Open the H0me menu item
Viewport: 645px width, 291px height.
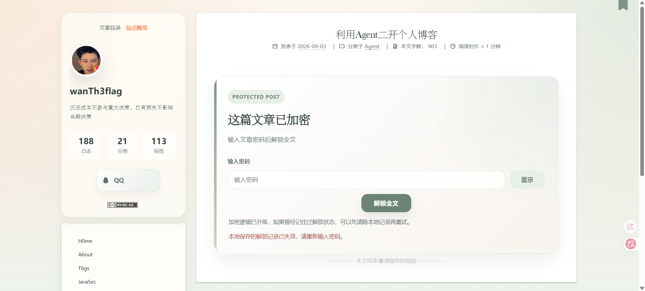85,241
